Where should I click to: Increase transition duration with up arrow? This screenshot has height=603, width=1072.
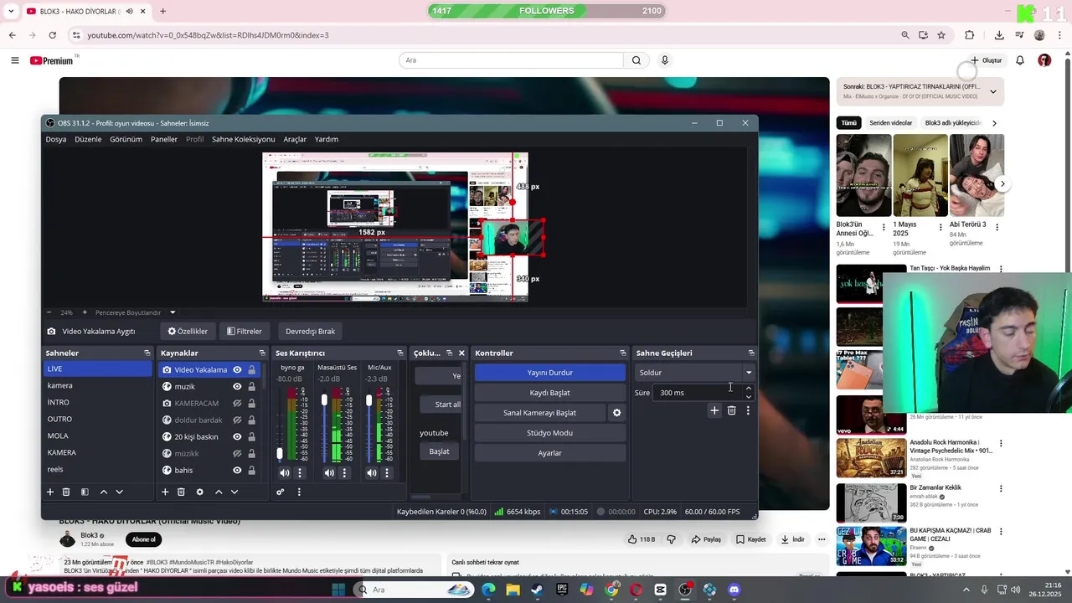(x=748, y=389)
